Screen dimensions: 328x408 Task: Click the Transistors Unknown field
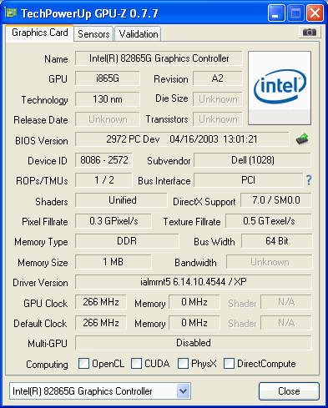point(218,119)
